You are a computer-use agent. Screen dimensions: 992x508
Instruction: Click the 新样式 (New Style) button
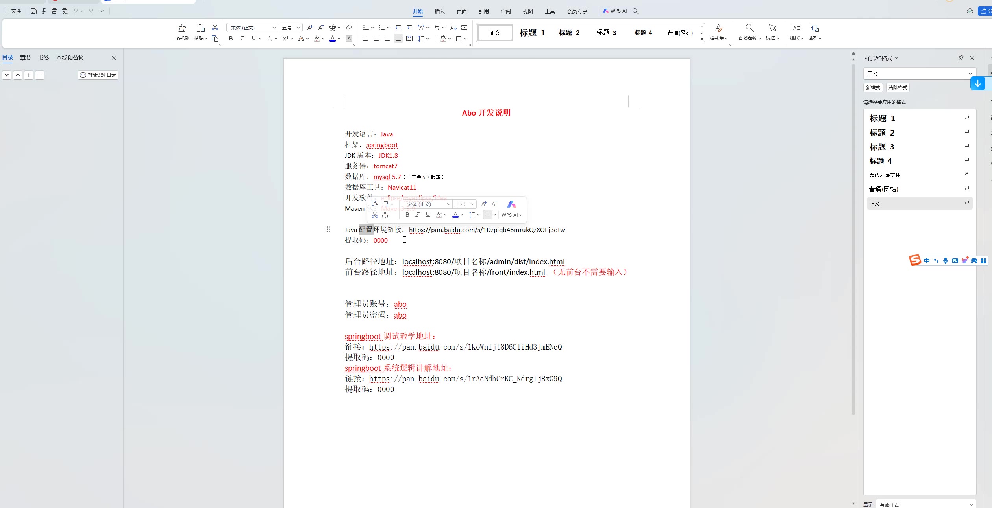pyautogui.click(x=873, y=88)
